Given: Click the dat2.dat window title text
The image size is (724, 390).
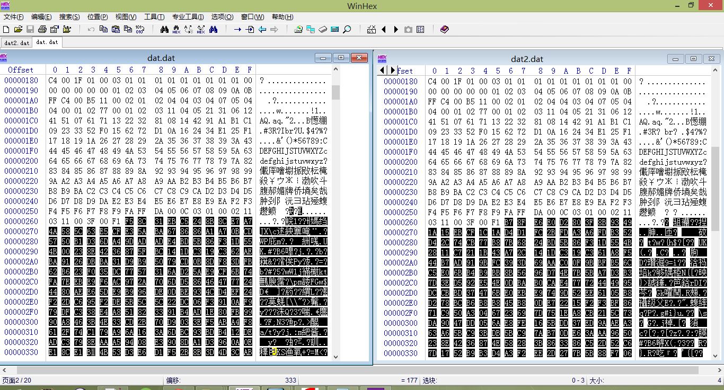Looking at the screenshot, I should coord(527,59).
